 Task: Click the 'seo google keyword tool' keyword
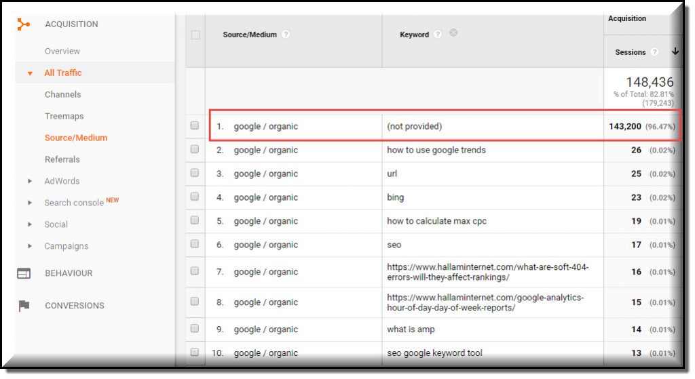click(x=434, y=353)
